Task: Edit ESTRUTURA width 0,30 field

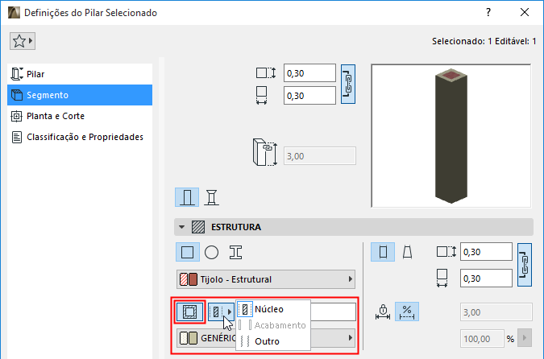Action: 486,279
